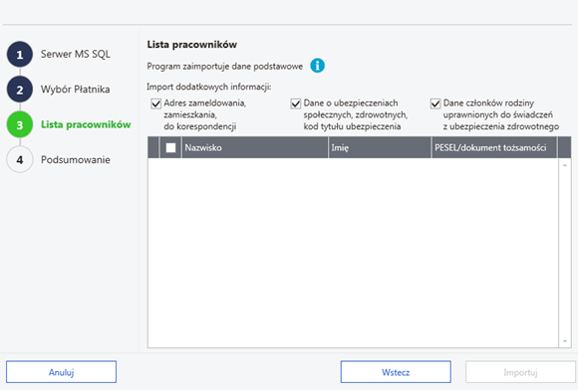Viewport: 578px width, 390px height.
Task: Click the PESEL/dokument tożsamości column header
Action: [x=494, y=147]
